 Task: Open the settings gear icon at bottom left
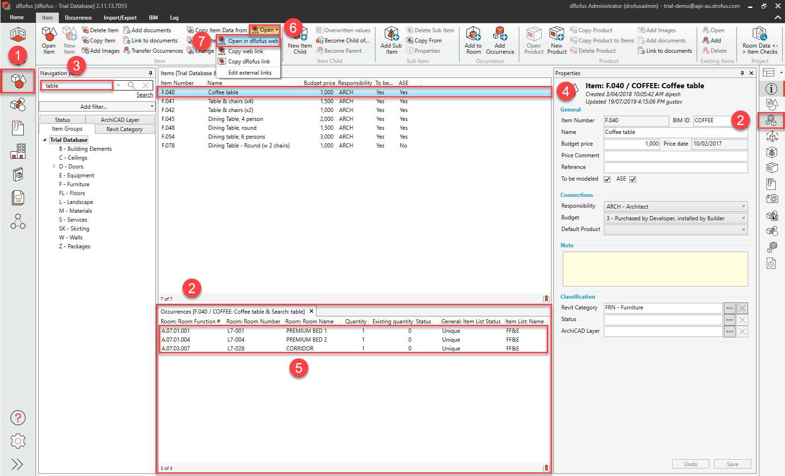(18, 441)
